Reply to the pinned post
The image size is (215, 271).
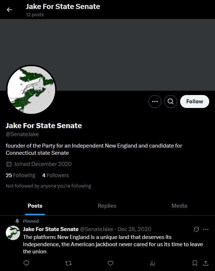click(26, 263)
